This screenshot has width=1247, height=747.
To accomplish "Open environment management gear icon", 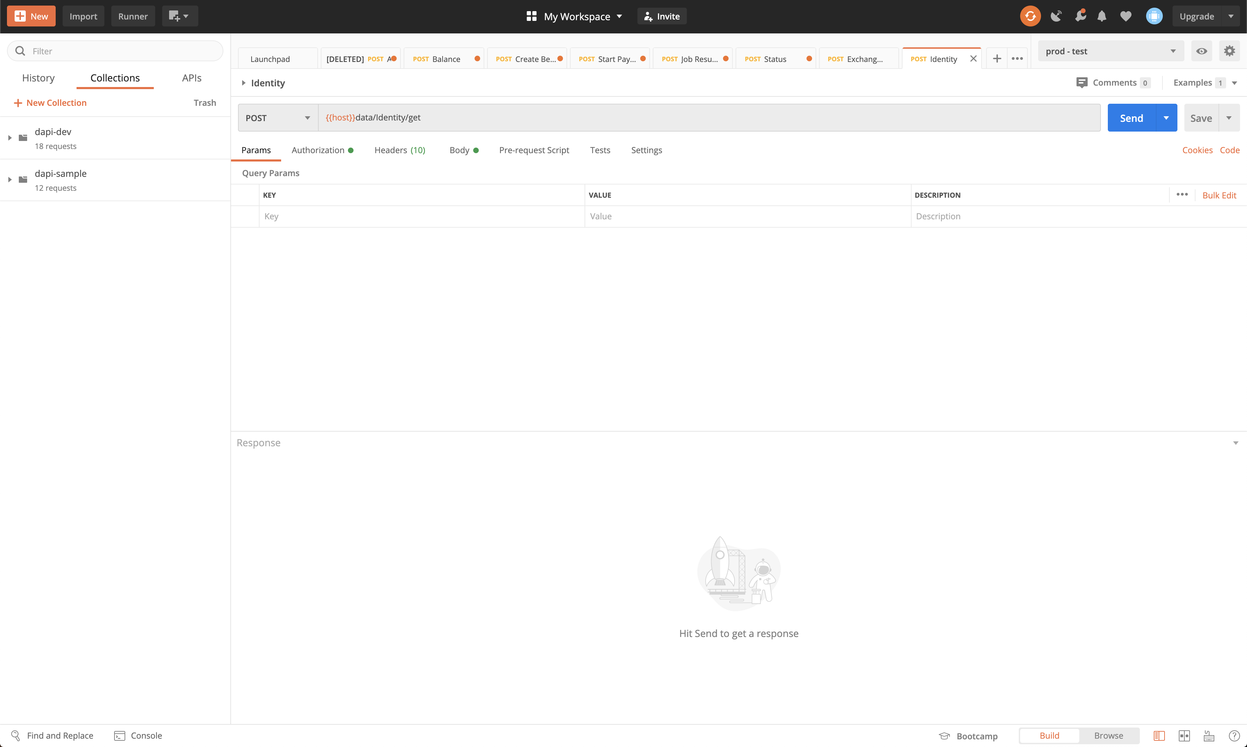I will [1229, 51].
